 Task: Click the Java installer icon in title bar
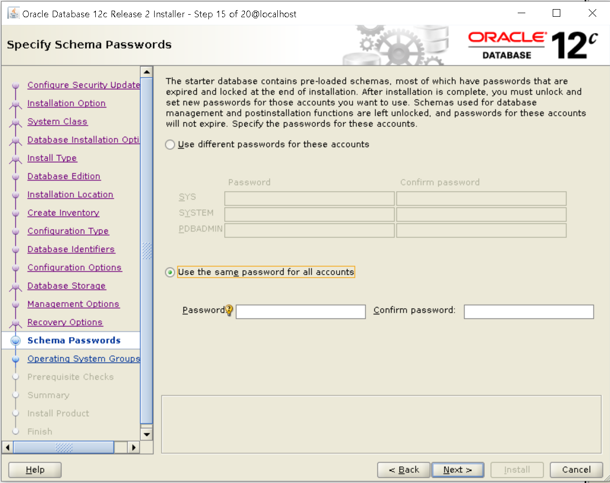14,14
